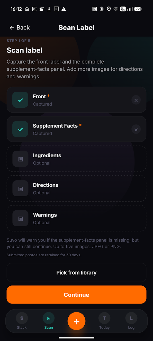Viewport: 153px width, 341px height.
Task: Tap the Warnings scan frame icon
Action: [20, 219]
